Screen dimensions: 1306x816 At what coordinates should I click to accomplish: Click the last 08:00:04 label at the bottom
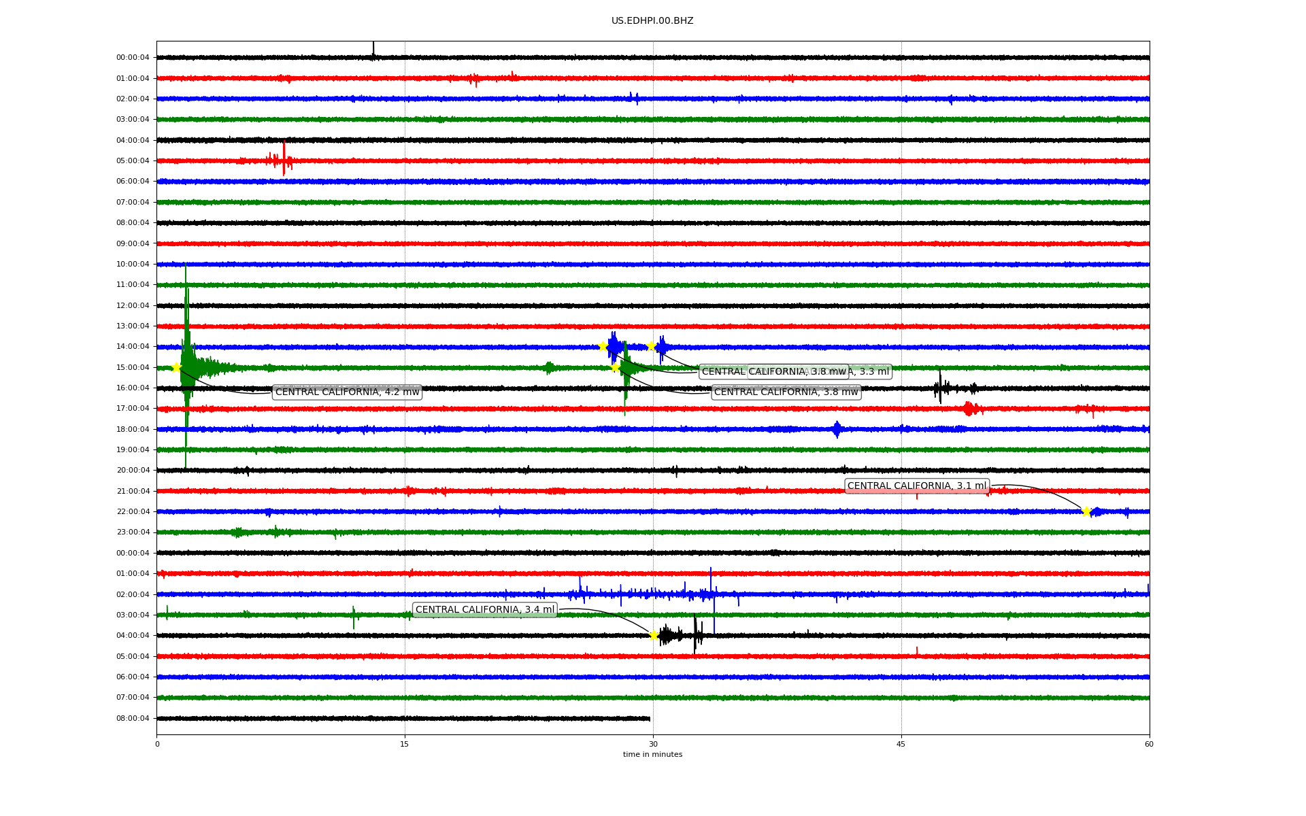click(x=133, y=719)
